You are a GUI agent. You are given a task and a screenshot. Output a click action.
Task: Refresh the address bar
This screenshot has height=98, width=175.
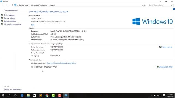pyautogui.click(x=145, y=5)
